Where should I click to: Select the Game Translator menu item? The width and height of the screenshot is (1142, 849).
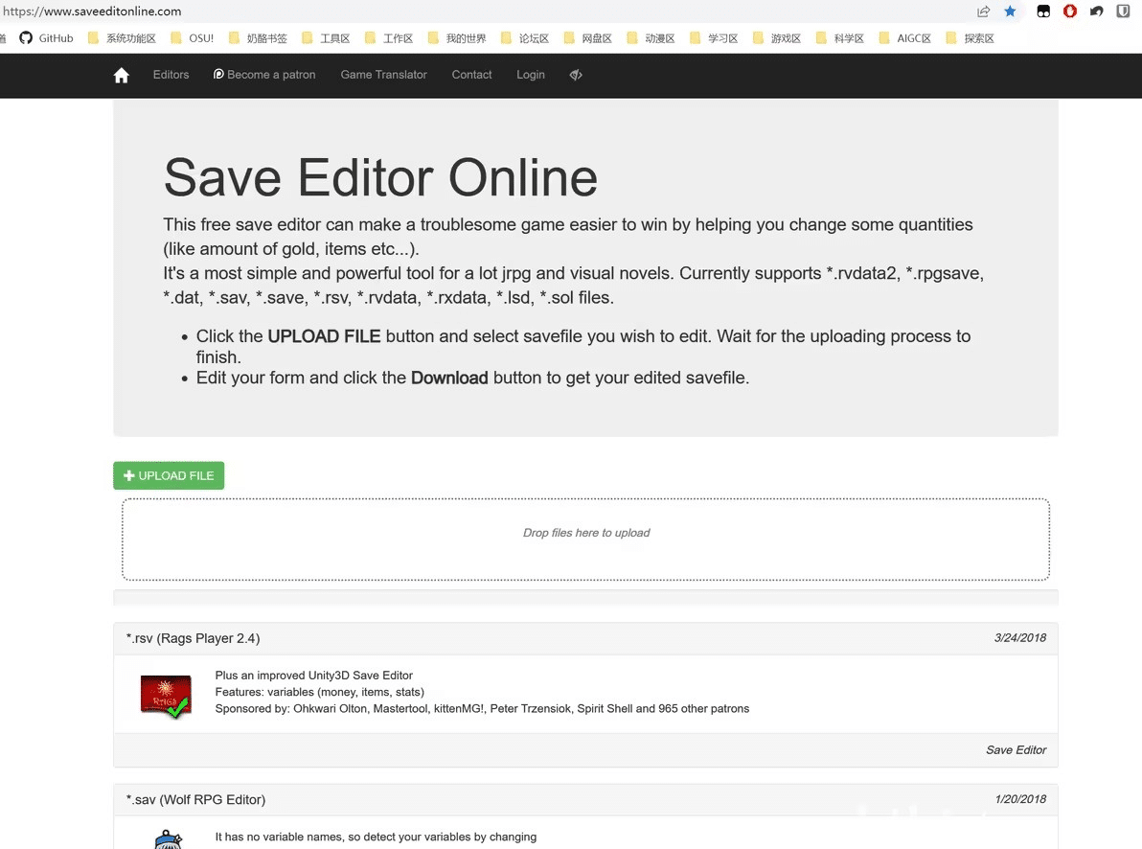(x=383, y=74)
